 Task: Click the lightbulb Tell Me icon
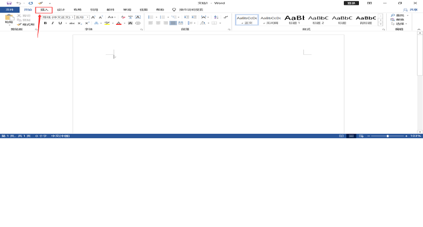click(x=174, y=10)
